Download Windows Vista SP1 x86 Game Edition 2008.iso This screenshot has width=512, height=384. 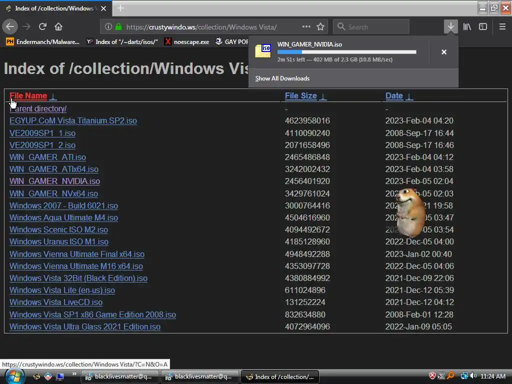(92, 314)
